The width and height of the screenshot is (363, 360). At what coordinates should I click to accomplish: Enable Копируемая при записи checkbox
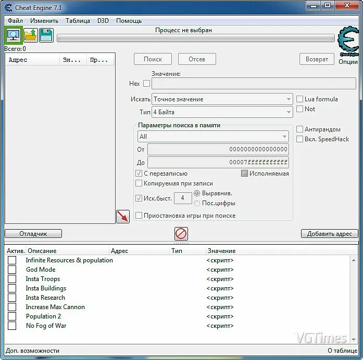pos(139,183)
